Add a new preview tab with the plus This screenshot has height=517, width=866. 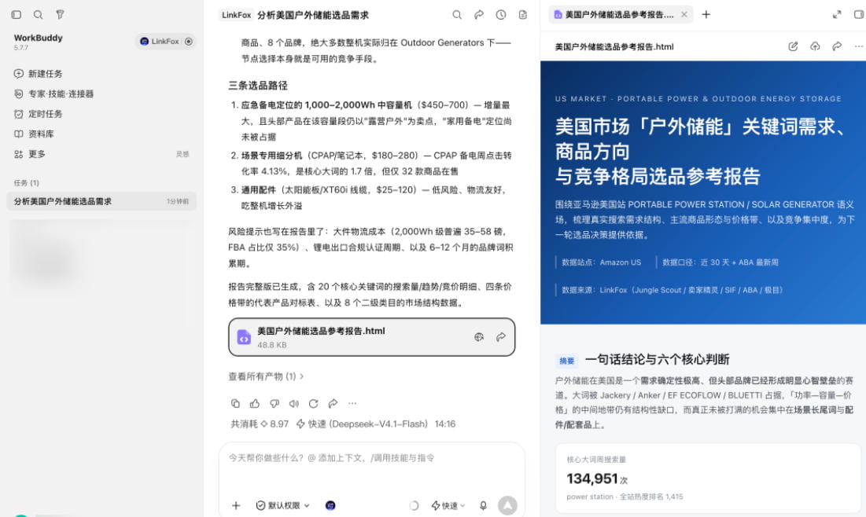pos(706,15)
